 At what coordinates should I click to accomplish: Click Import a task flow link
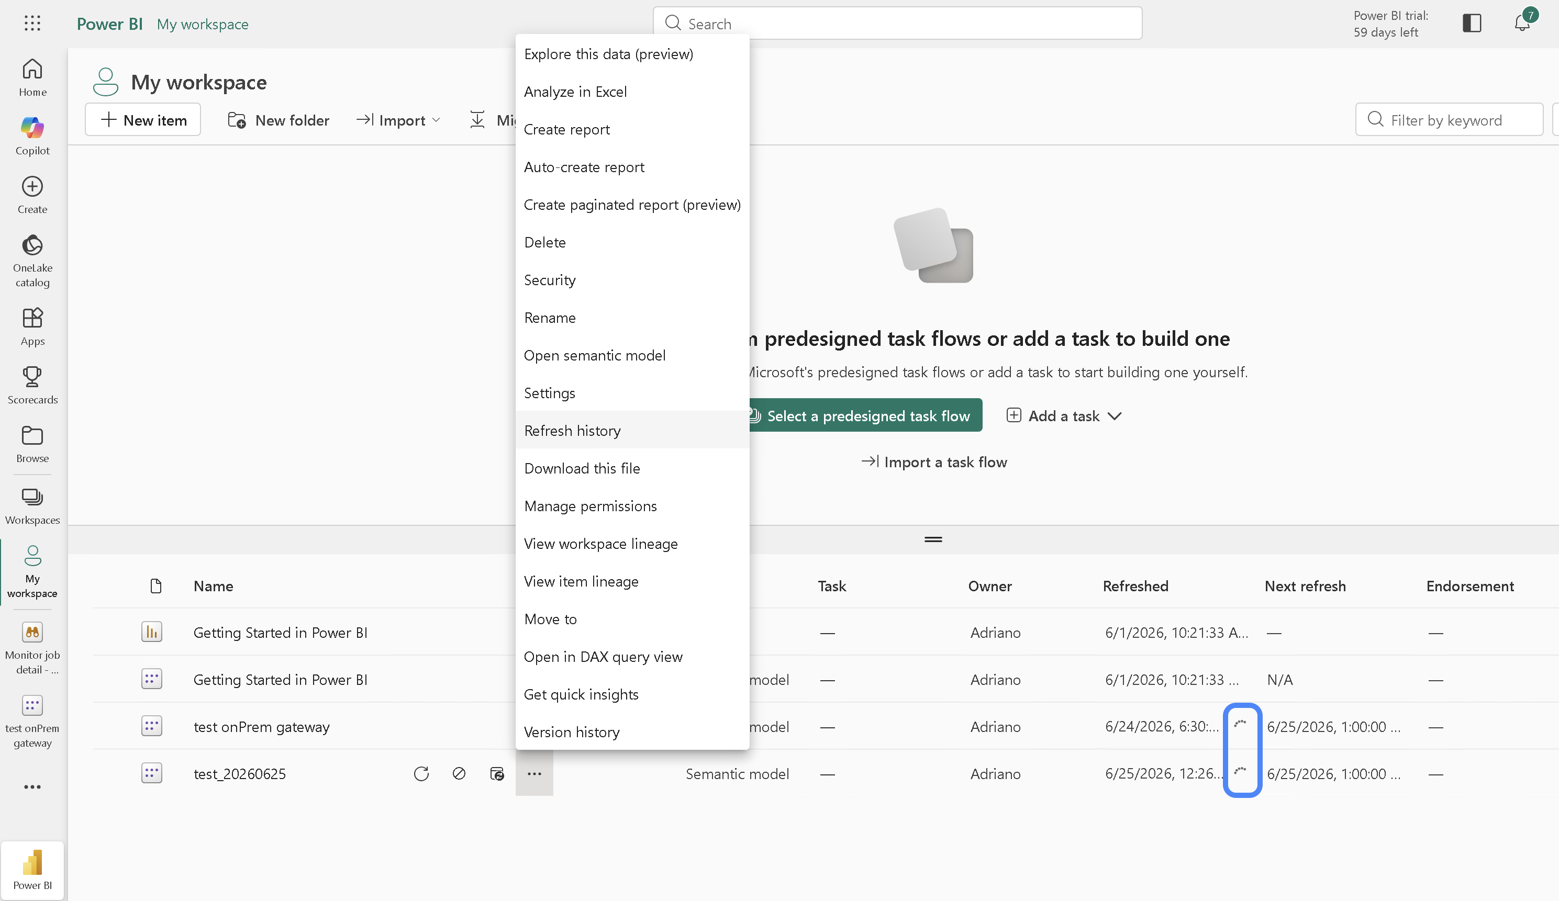(x=934, y=462)
